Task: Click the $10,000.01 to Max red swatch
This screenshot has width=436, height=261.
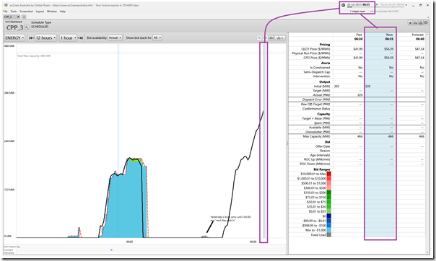Action: 329,174
